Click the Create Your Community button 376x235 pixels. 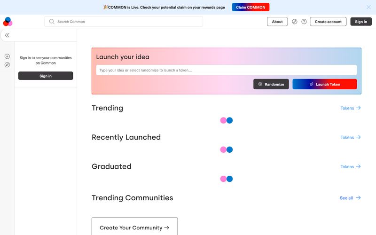click(134, 227)
